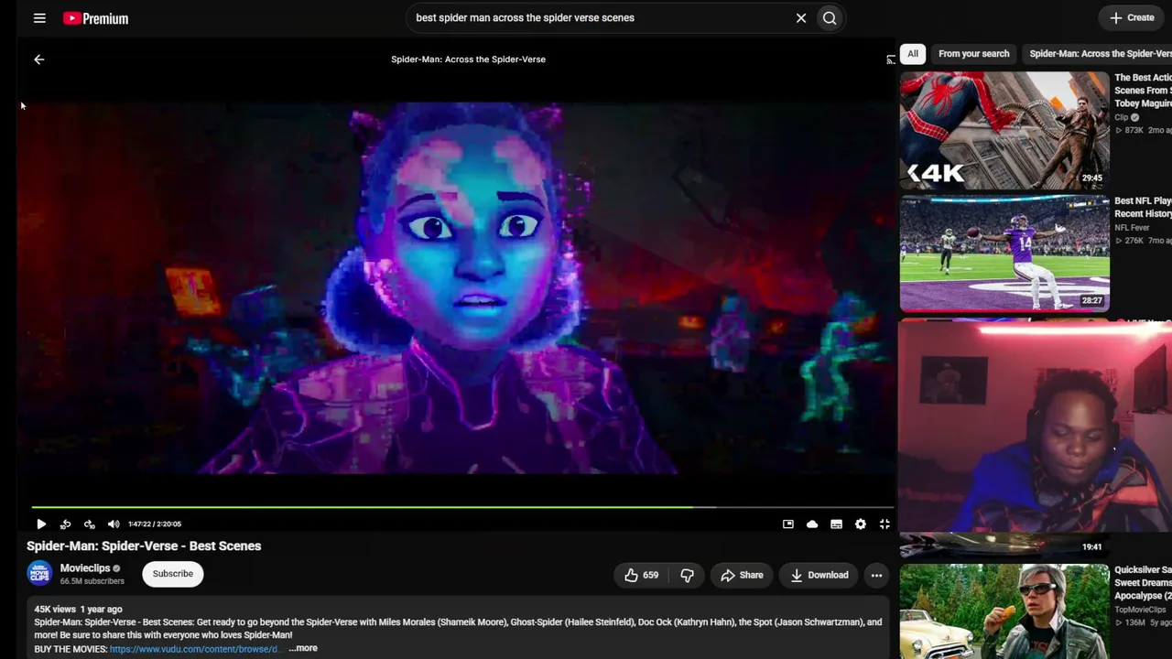Click The Best Action Scenes video title
Image resolution: width=1172 pixels, height=659 pixels.
pos(1143,91)
